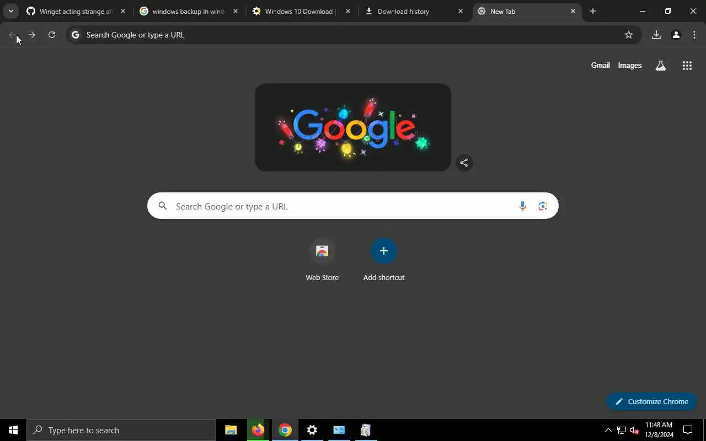Close the Download history tab
This screenshot has width=706, height=441.
[461, 11]
